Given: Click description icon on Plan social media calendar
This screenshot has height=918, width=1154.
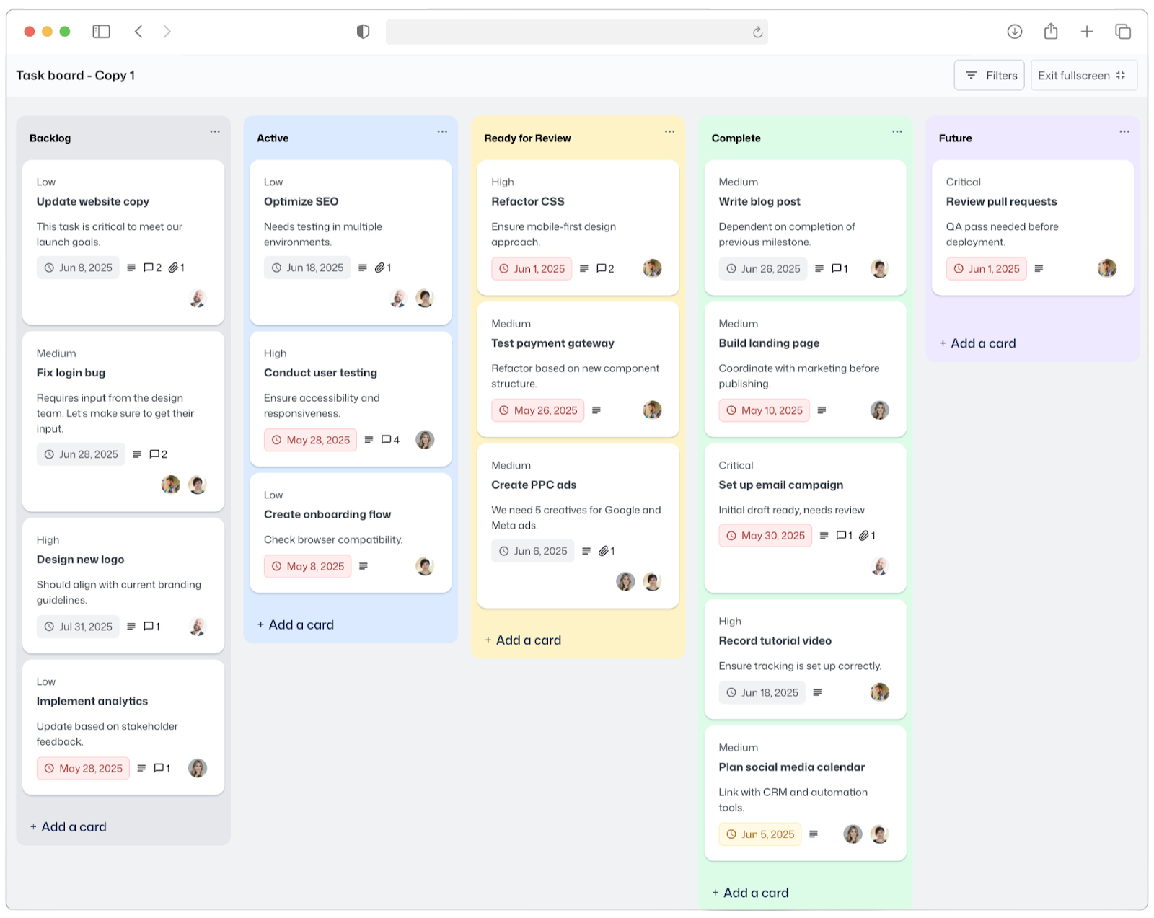Looking at the screenshot, I should pyautogui.click(x=814, y=834).
